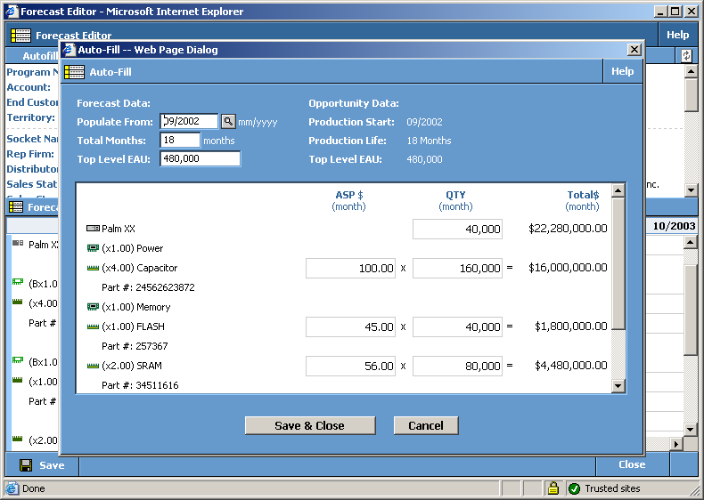Click the background forecast grid scroll right arrow
Viewport: 704px width, 500px height.
[x=675, y=444]
